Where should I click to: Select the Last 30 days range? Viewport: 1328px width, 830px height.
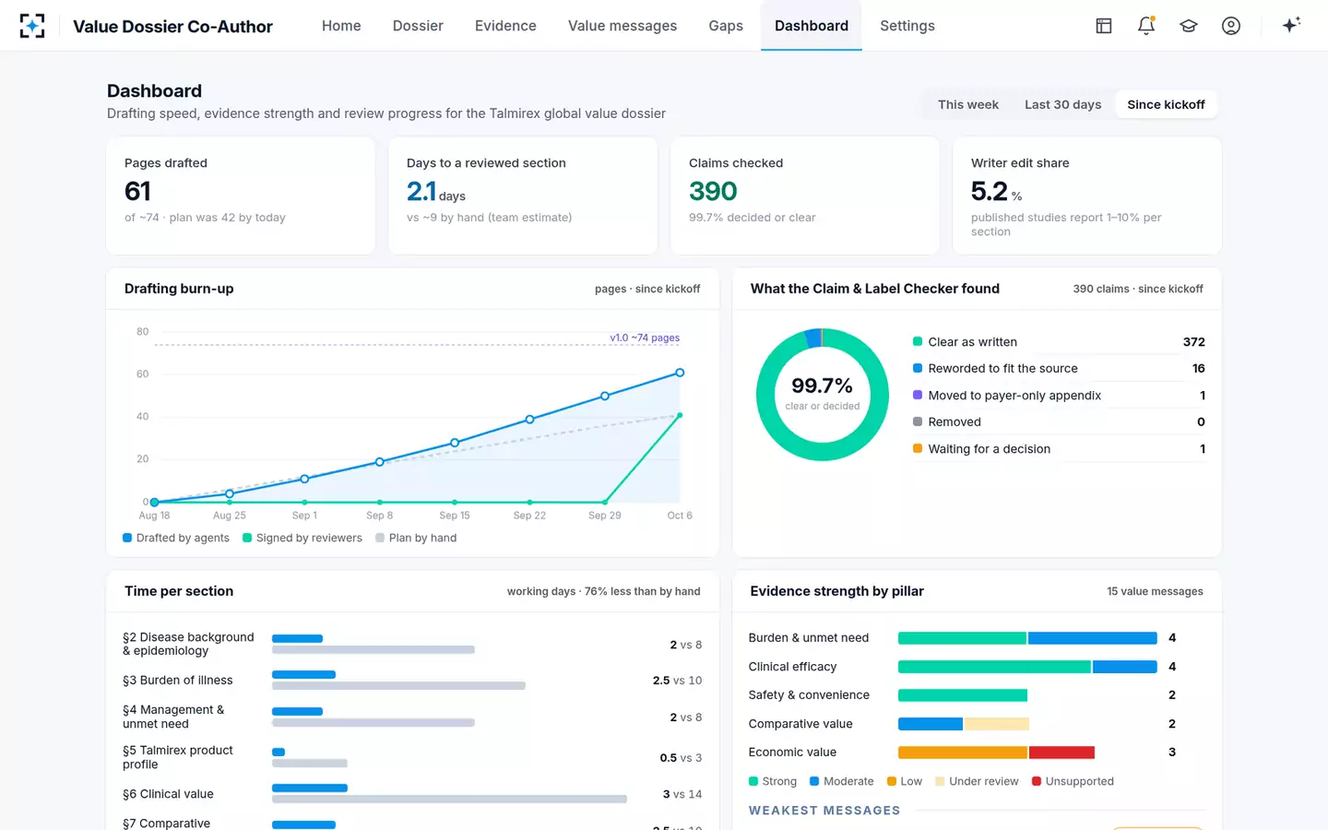coord(1063,104)
